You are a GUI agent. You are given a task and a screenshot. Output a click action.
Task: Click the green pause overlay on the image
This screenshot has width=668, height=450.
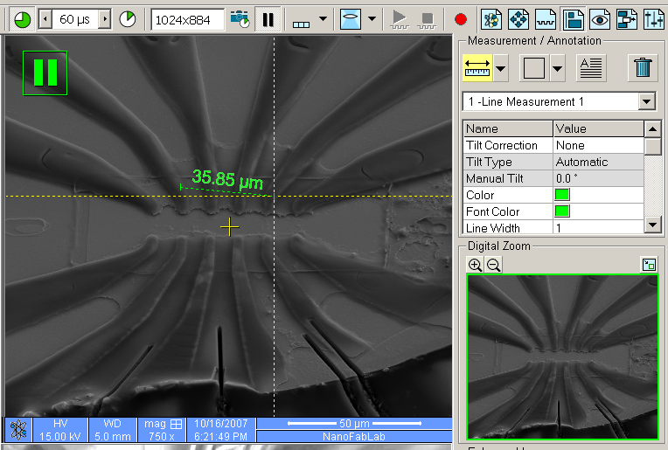[45, 72]
